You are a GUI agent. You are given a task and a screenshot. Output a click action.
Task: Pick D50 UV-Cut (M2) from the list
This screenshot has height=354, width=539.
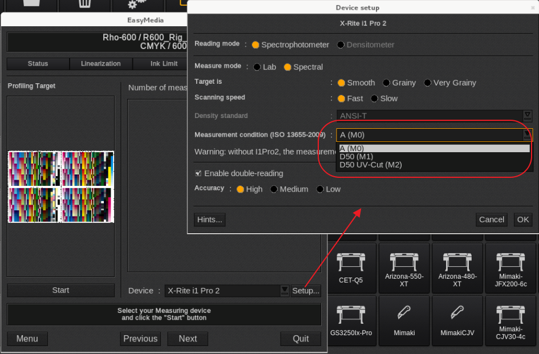click(x=371, y=165)
